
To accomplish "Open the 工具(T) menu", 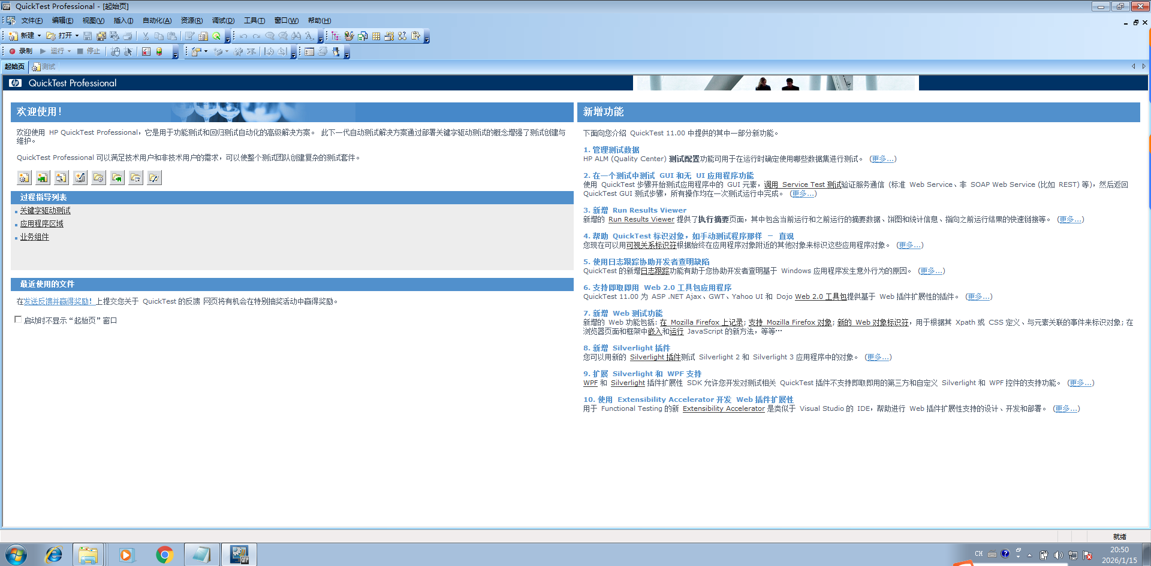I will click(254, 20).
